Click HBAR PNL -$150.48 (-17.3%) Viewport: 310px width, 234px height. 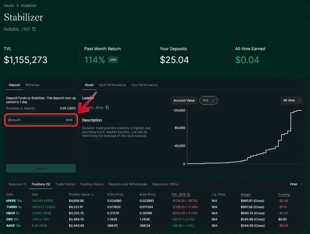(x=185, y=213)
